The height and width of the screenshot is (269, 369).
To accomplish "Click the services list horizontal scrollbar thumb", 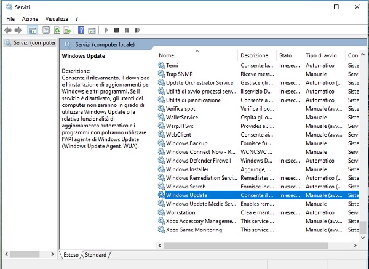I will (245, 246).
